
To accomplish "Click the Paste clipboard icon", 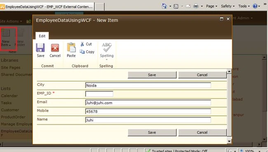I will (x=71, y=47).
